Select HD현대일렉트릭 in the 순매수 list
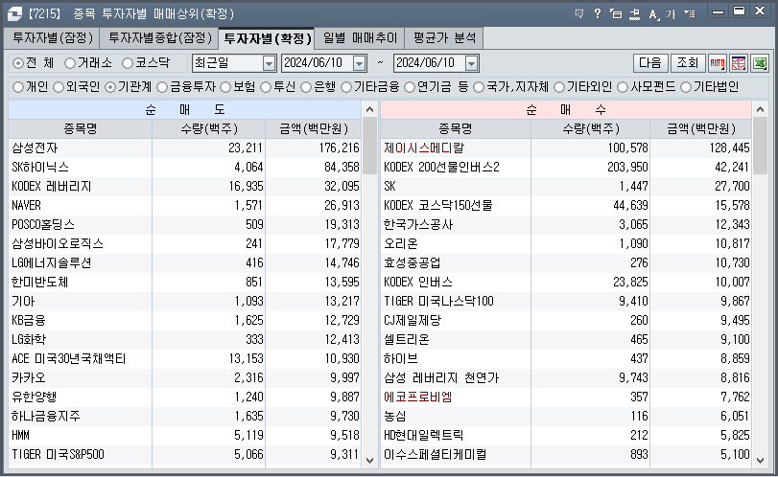 coord(424,436)
